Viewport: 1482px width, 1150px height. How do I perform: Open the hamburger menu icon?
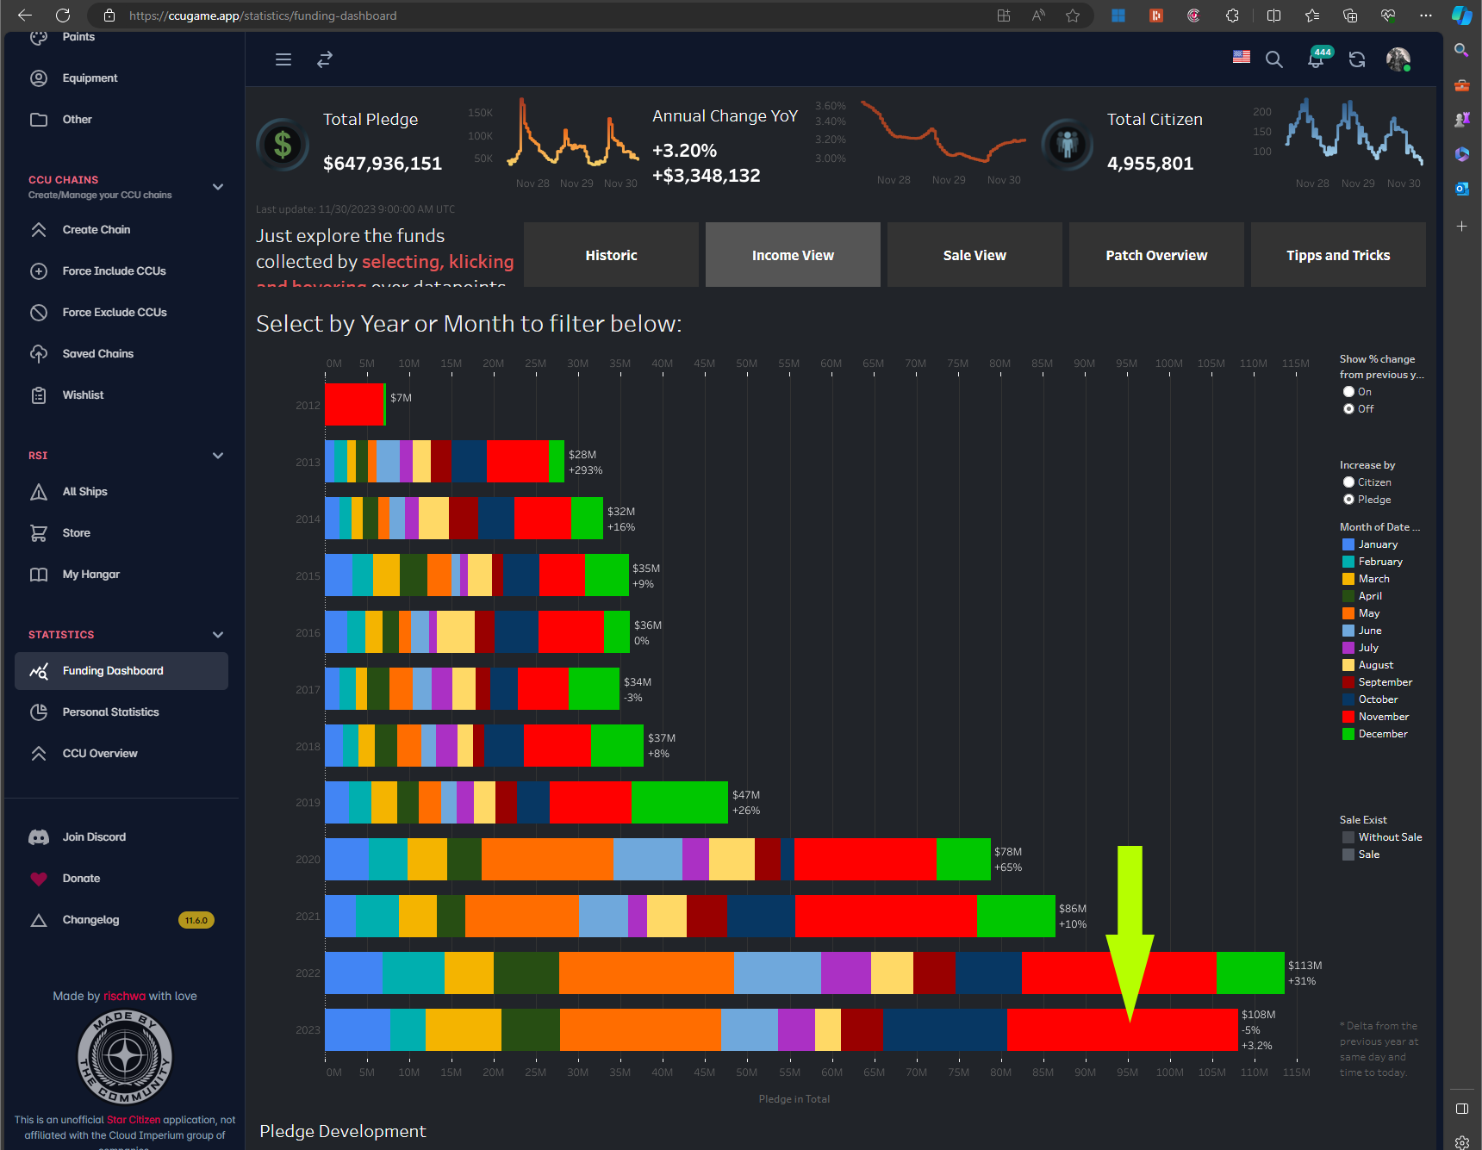(283, 59)
